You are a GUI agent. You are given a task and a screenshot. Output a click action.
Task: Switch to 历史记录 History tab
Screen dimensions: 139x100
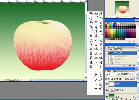(111, 47)
